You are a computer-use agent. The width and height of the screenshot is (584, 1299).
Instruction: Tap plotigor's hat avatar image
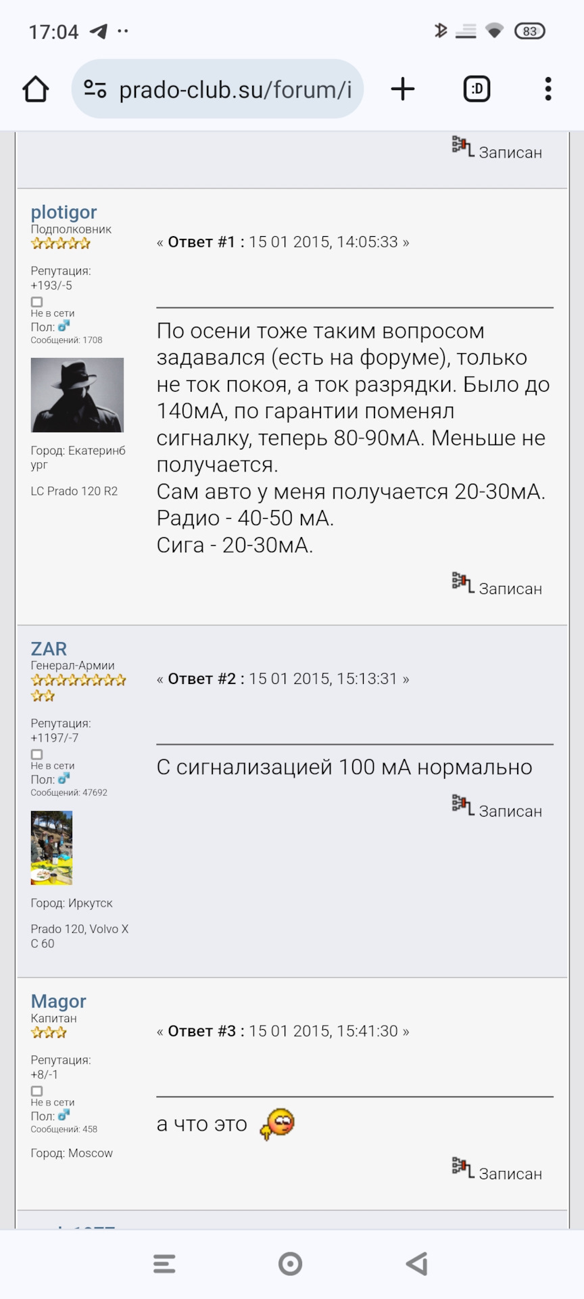[77, 395]
